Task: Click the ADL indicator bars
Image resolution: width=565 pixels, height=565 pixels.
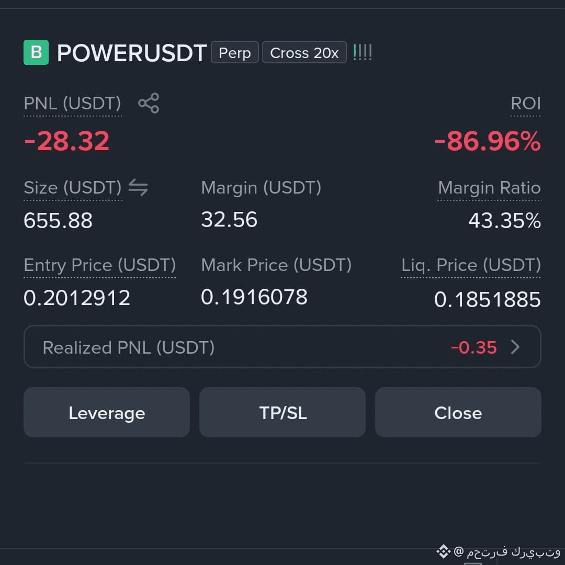Action: point(363,52)
